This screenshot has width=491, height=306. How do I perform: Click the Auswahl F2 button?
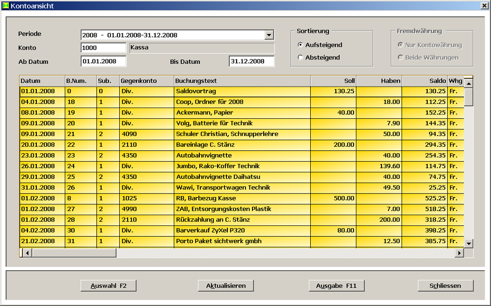point(108,285)
